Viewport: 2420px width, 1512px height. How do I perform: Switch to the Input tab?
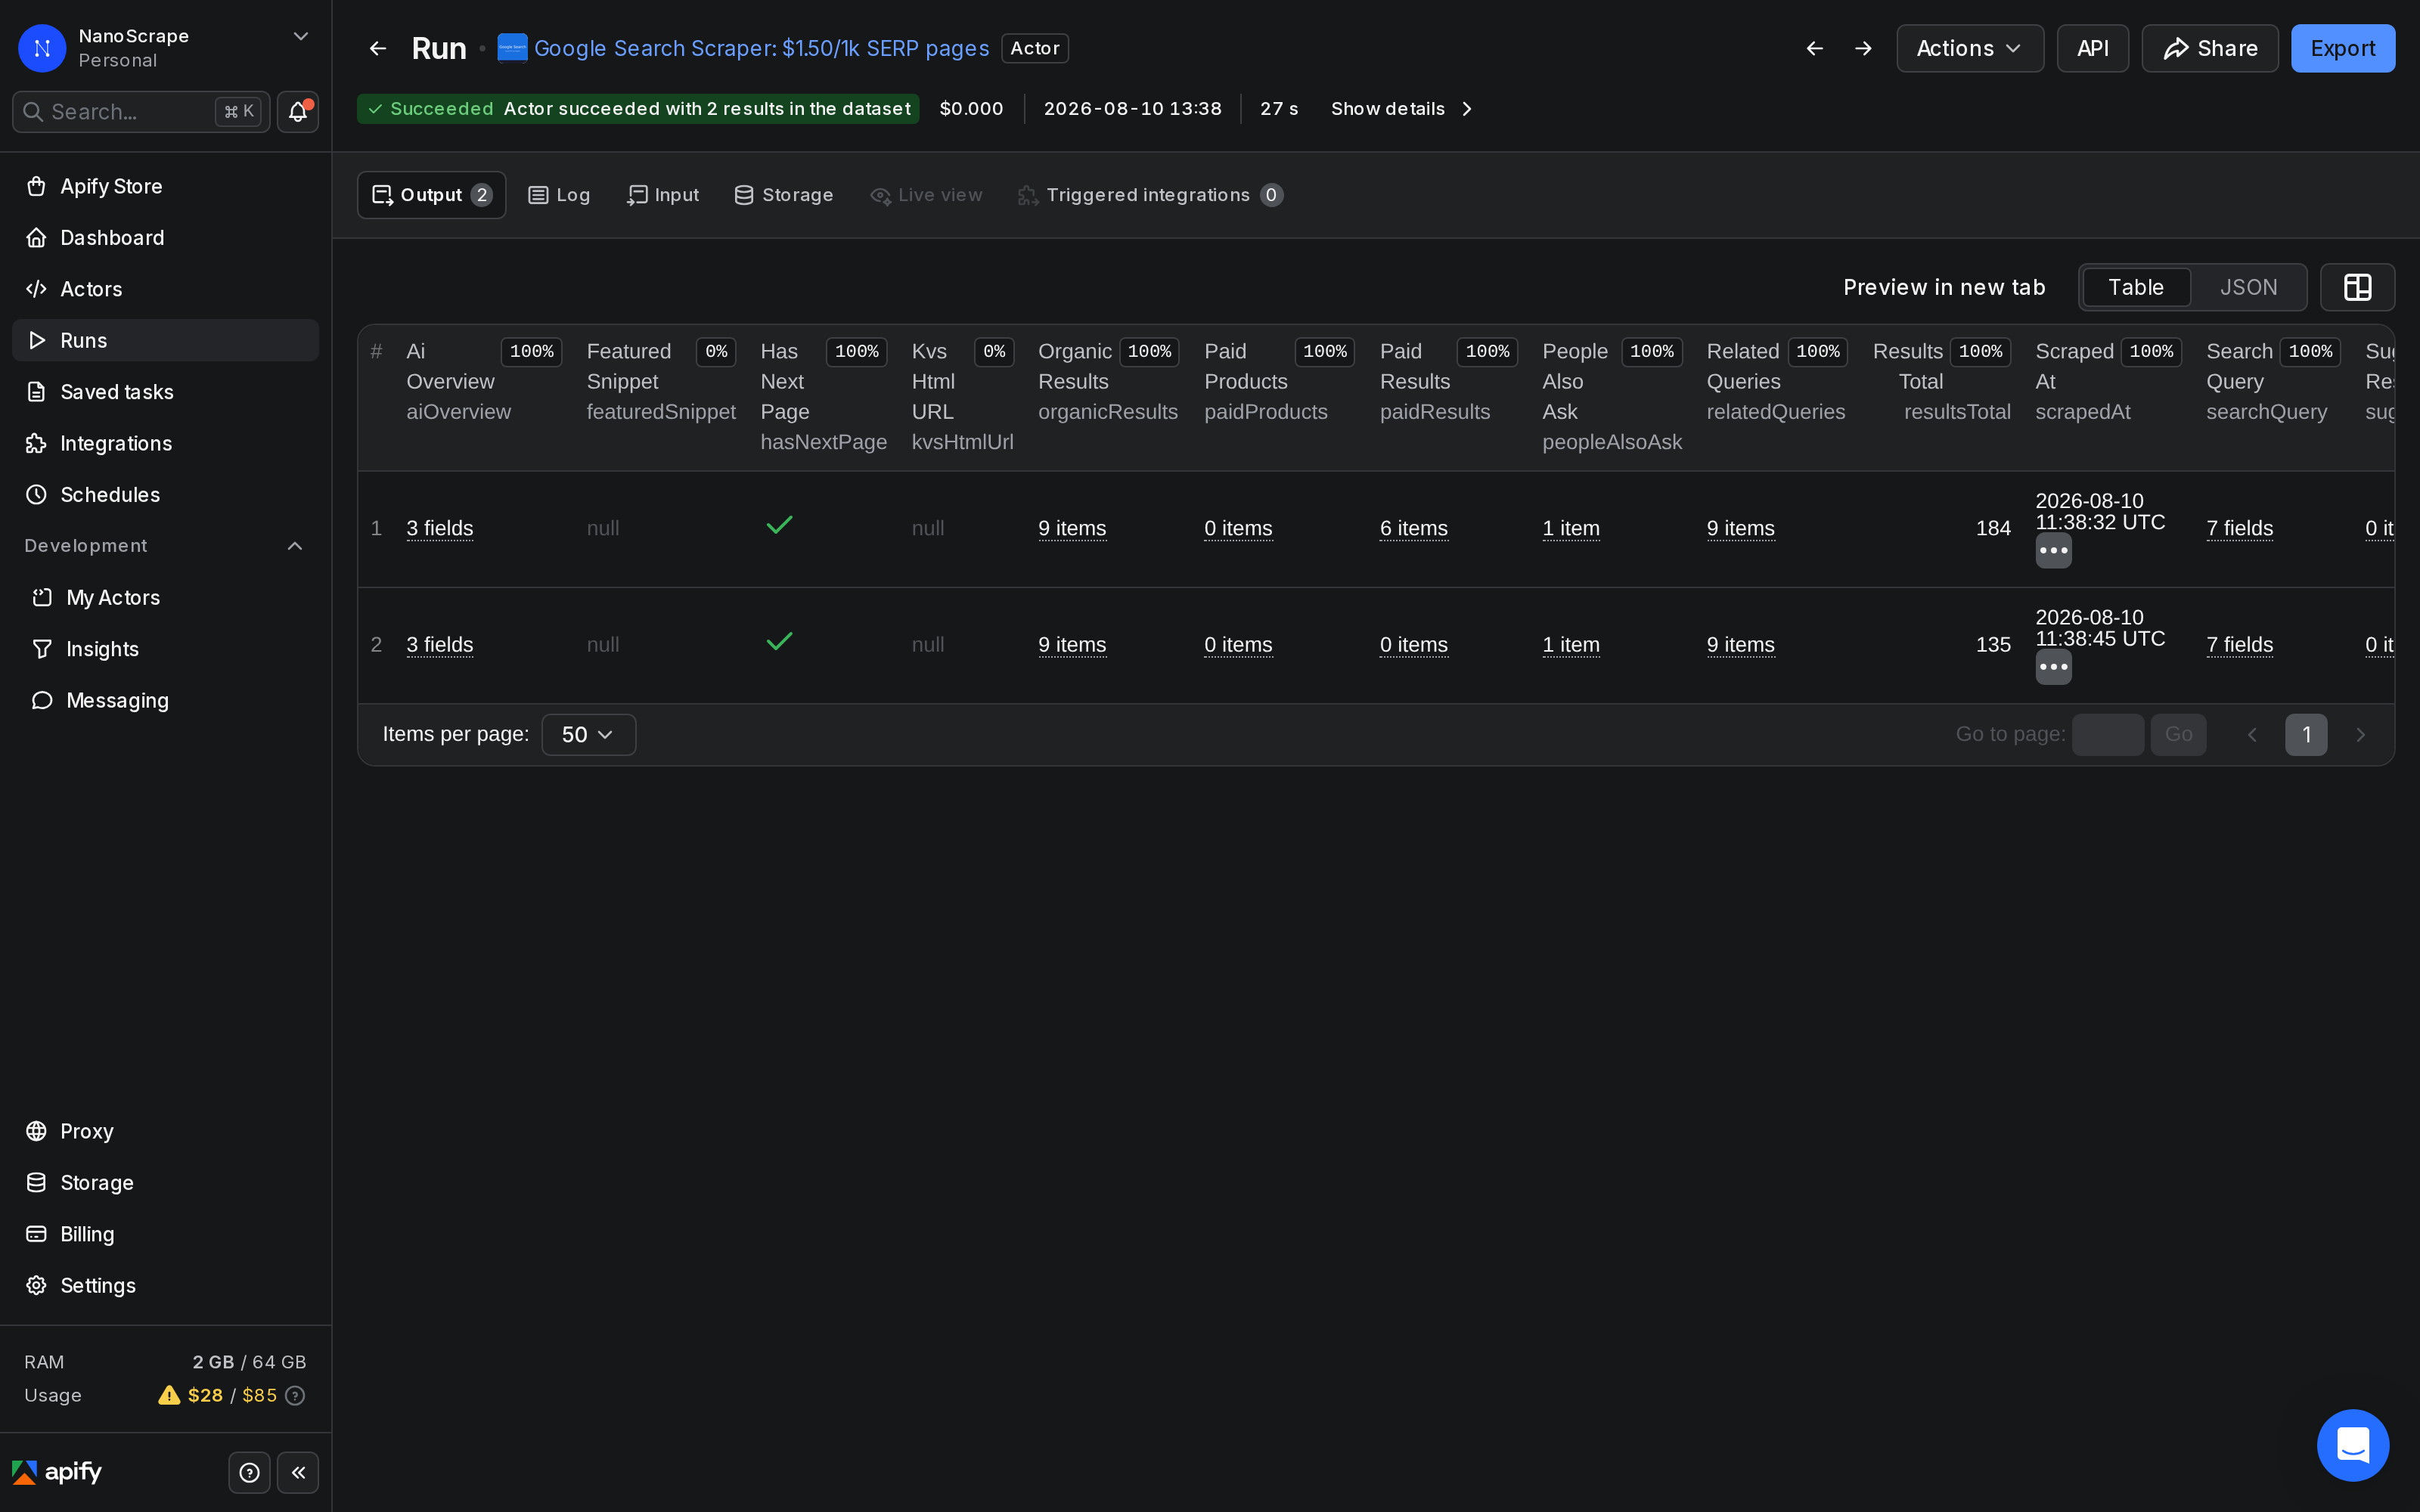pyautogui.click(x=662, y=195)
